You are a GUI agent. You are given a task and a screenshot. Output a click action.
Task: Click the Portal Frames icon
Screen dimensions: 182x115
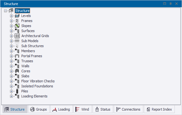(17, 56)
